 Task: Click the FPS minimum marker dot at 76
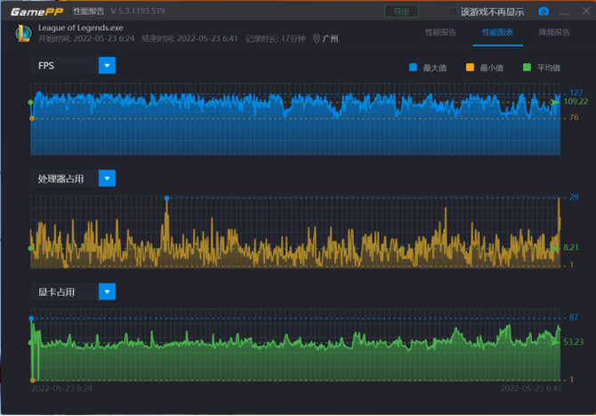(32, 118)
